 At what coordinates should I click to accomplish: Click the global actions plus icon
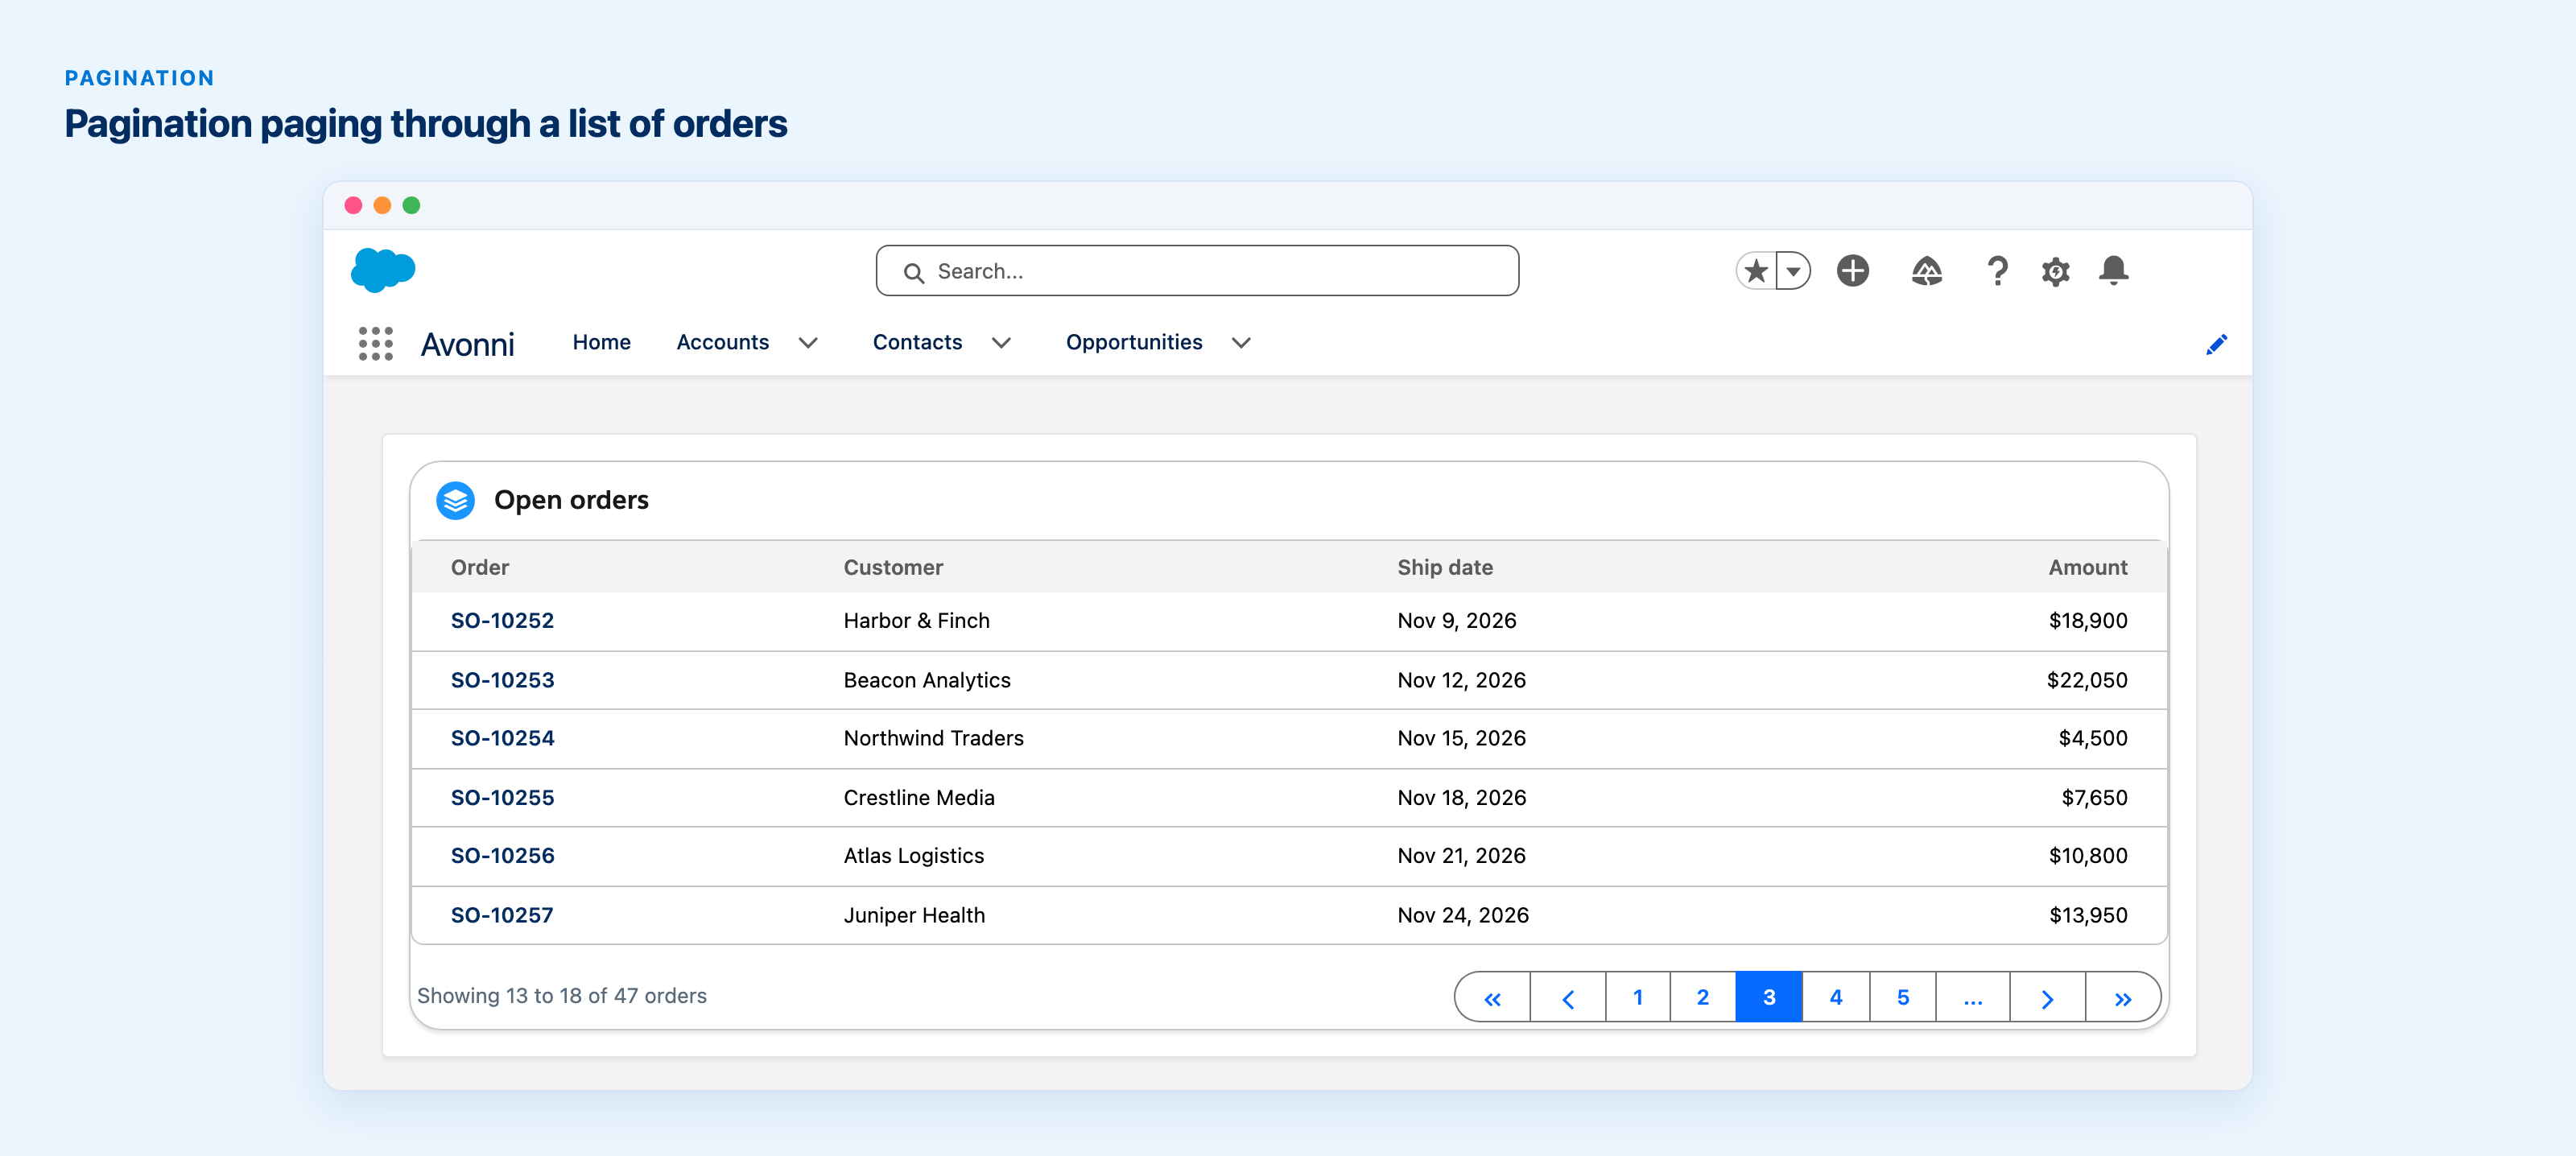pyautogui.click(x=1852, y=271)
